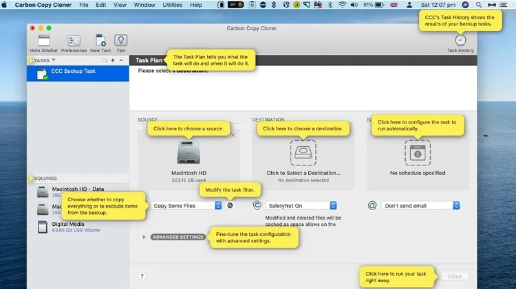Open the SafetyNet On dropdown
The image size is (516, 289).
coord(301,205)
